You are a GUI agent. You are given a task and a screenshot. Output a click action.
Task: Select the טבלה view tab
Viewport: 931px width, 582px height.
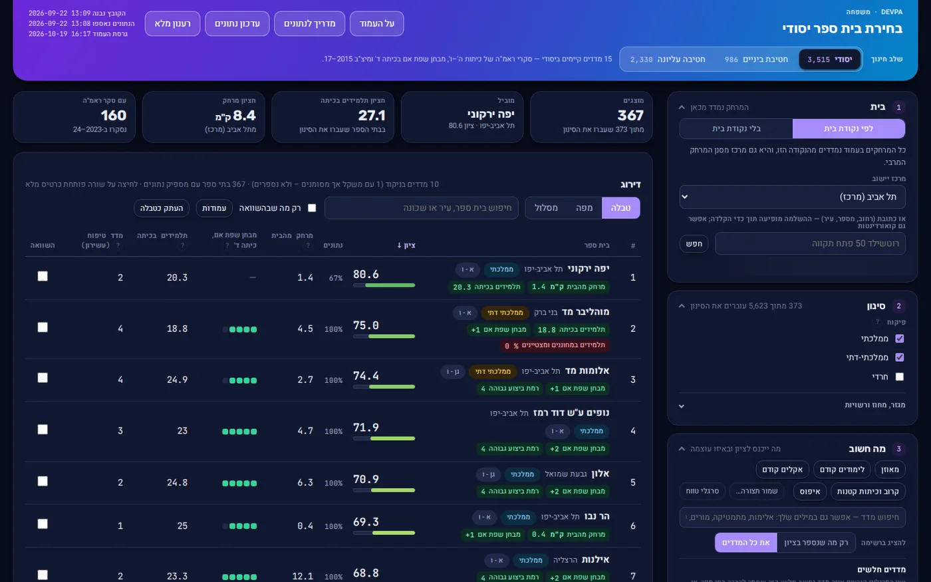click(x=620, y=208)
